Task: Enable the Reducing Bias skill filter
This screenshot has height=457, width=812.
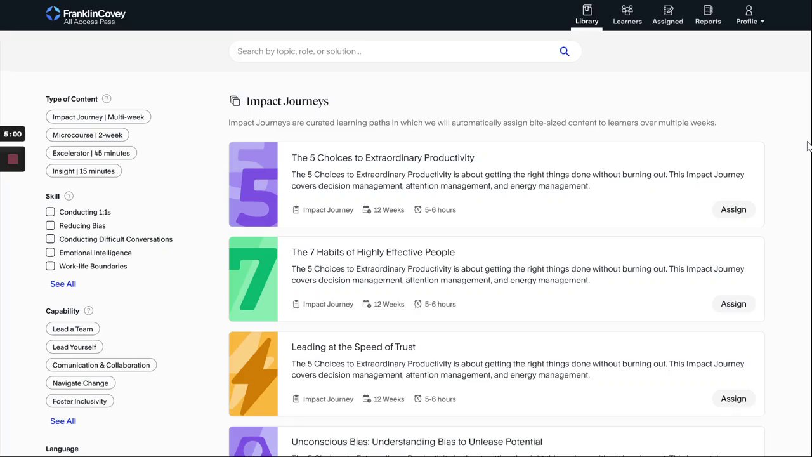Action: tap(50, 225)
